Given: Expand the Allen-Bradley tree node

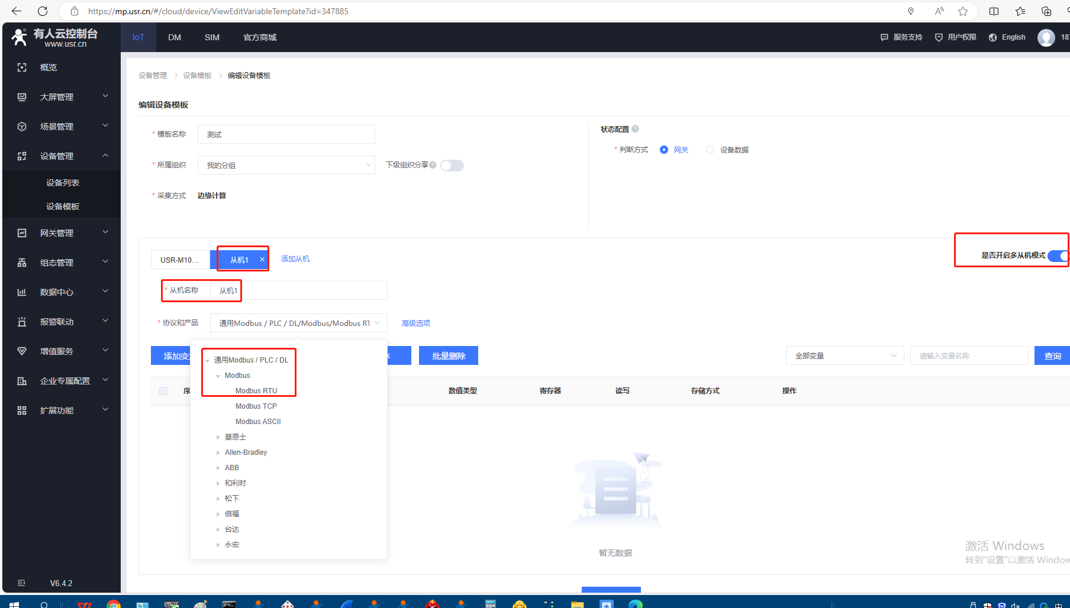Looking at the screenshot, I should coord(218,452).
